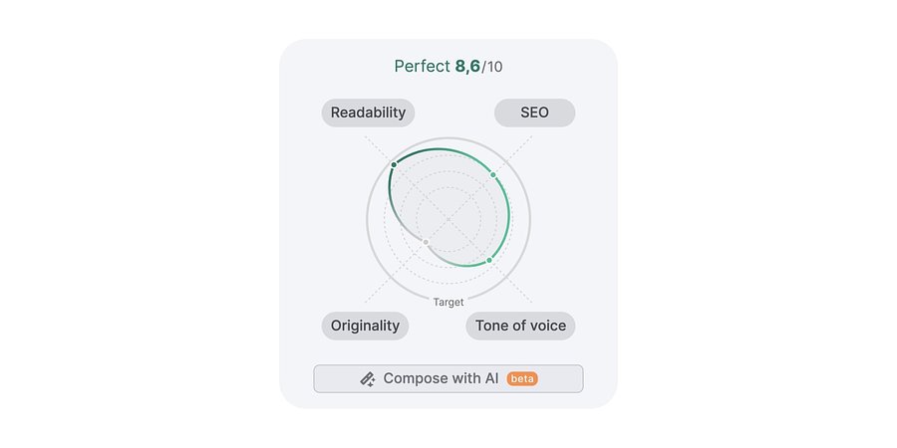The height and width of the screenshot is (448, 897).
Task: Click the Target label under the chart
Action: (x=448, y=302)
